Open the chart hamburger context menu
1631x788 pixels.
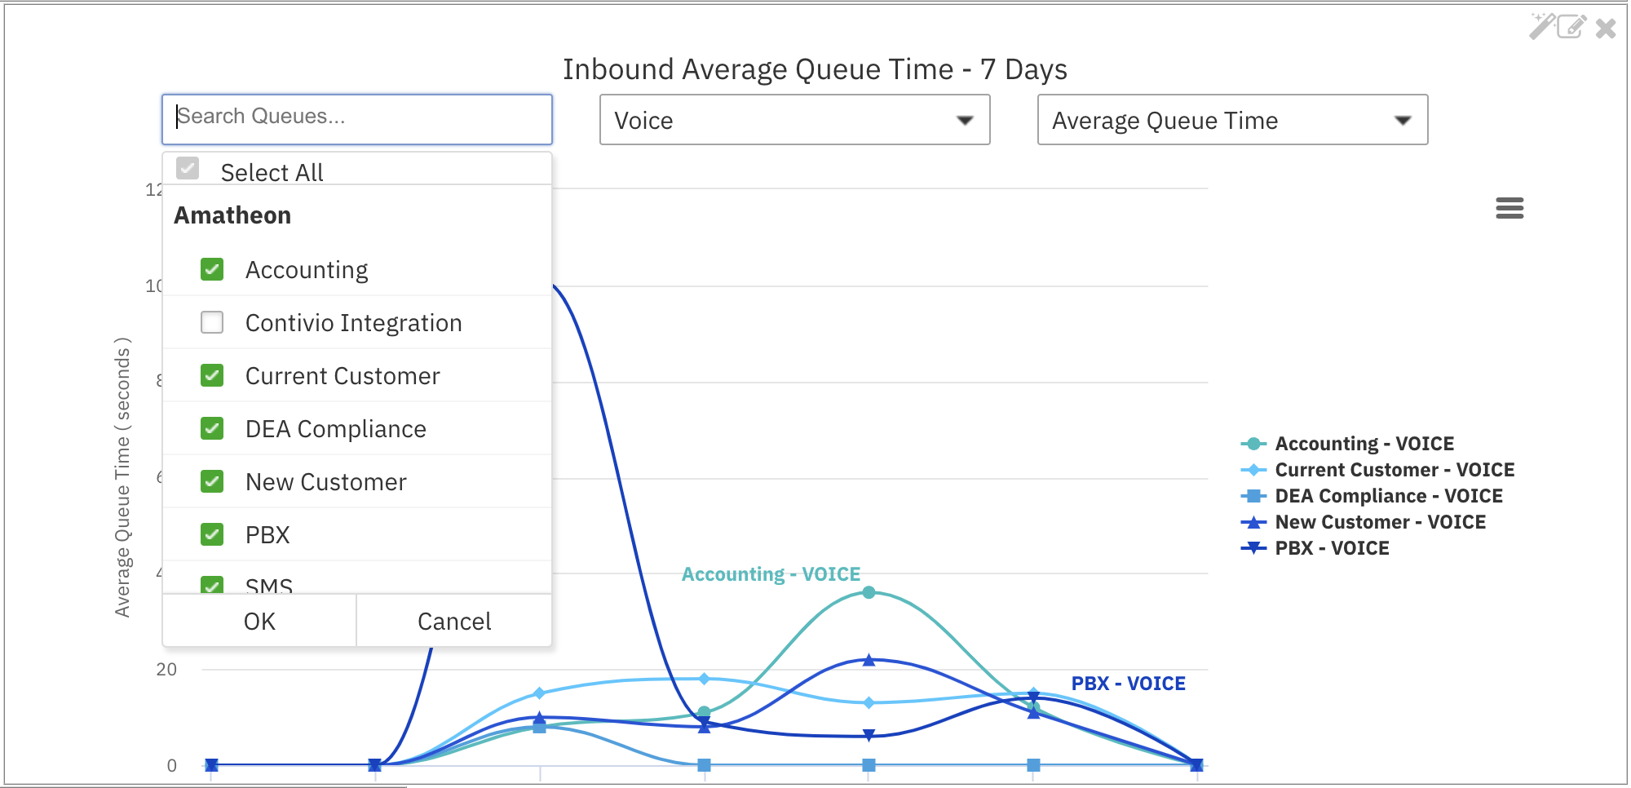[1509, 209]
